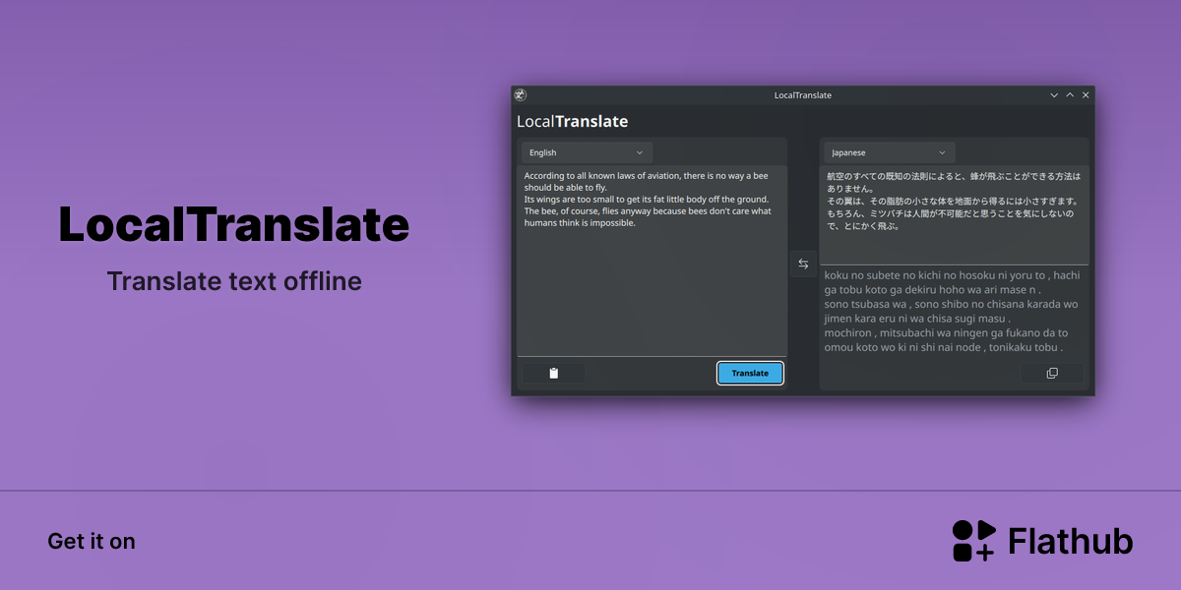
Task: Minimize the LocalTranslate window
Action: pos(1054,95)
